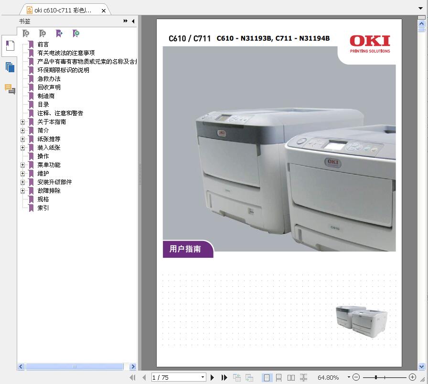Screen dimensions: 428x384
Task: Open the page number dropdown arrow
Action: 203,377
